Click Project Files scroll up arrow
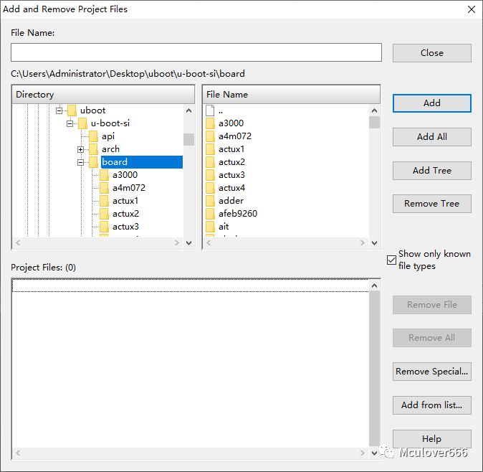 [374, 285]
